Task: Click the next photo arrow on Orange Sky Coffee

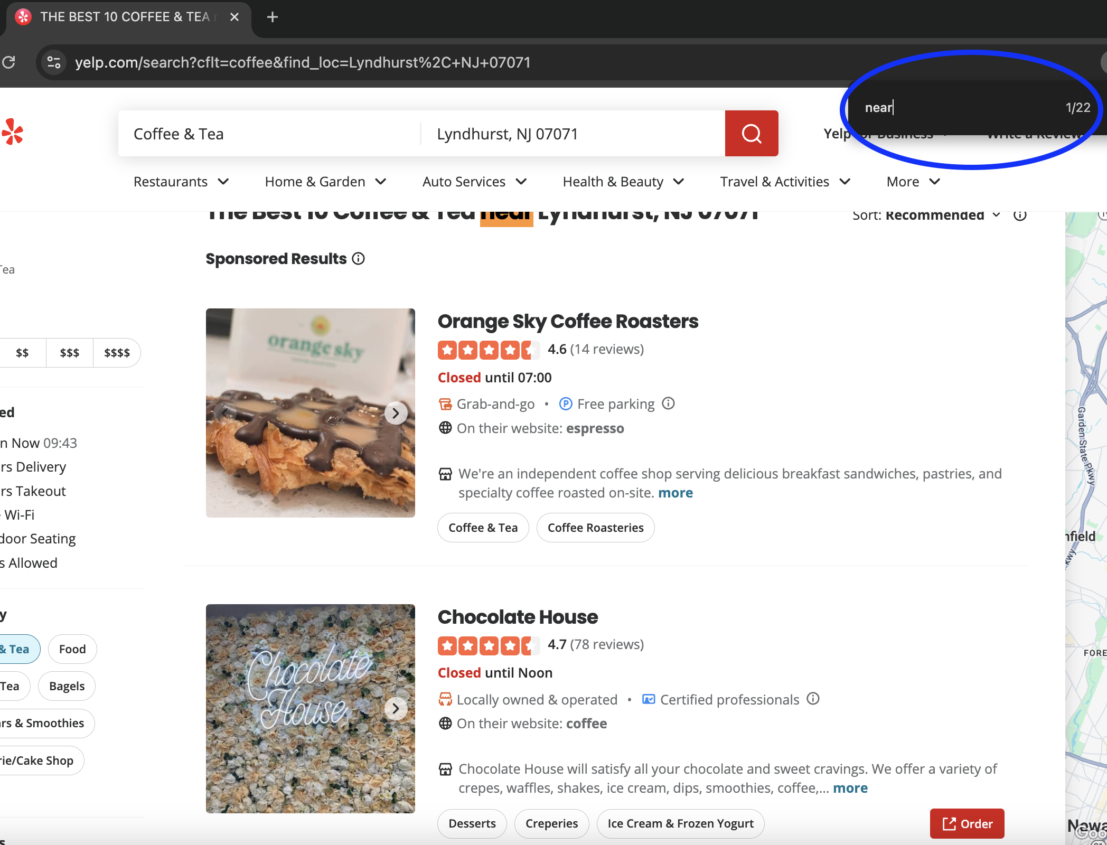Action: coord(395,413)
